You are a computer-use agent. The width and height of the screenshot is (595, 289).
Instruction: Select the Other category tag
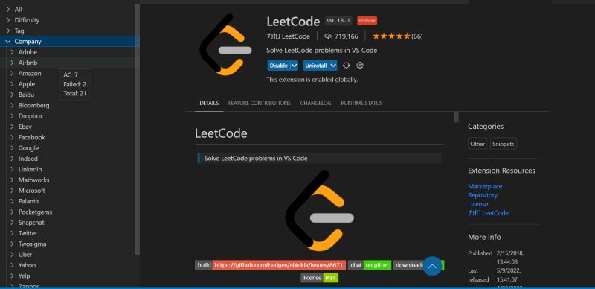coord(477,144)
